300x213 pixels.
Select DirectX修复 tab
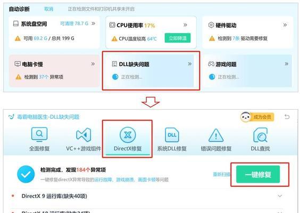128,140
